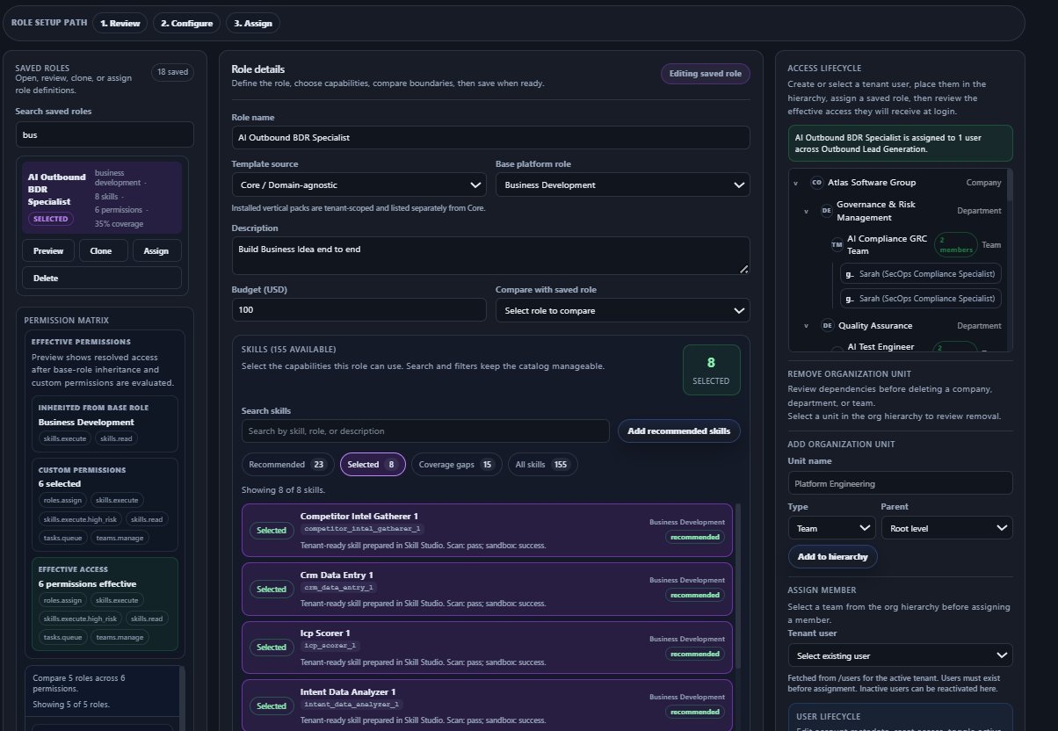Viewport: 1058px width, 731px height.
Task: Click the DE badge beside Governance & Risk Management
Action: pyautogui.click(x=826, y=211)
